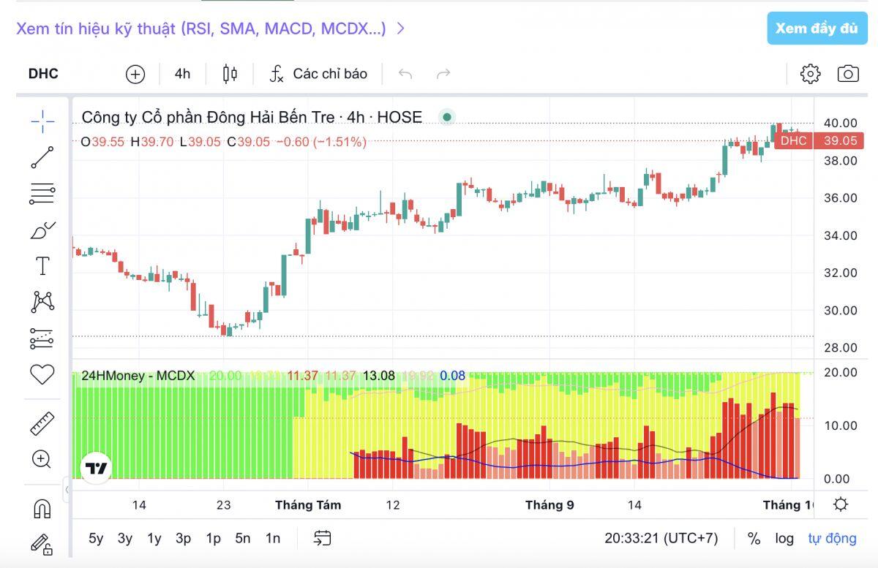Screen dimensions: 878x568
Task: Open favorites heart icon in sidebar
Action: 42,375
